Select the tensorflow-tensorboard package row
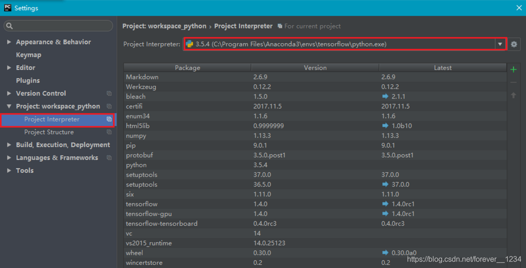The image size is (526, 268). click(315, 223)
